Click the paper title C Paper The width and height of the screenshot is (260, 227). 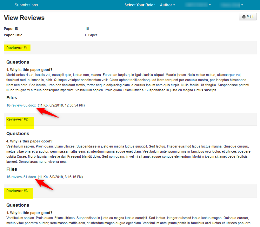point(91,35)
